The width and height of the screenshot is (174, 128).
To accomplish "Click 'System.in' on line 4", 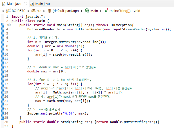I will [156, 29].
